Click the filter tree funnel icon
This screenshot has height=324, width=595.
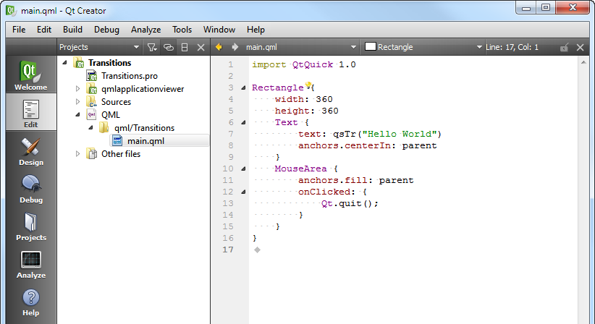152,47
